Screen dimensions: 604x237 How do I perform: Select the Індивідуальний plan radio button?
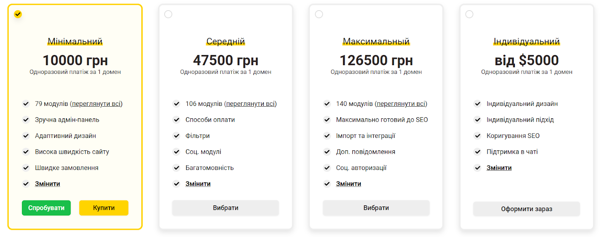[x=469, y=14]
